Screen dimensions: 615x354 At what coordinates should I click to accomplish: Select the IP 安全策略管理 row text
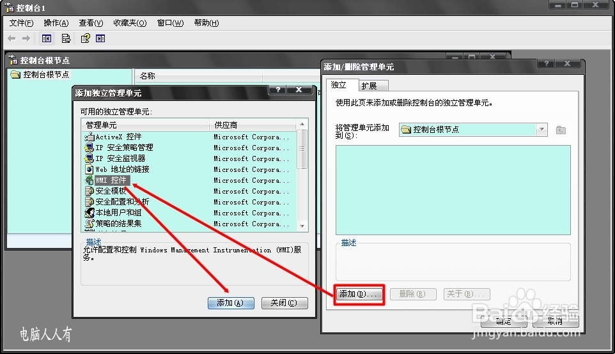pyautogui.click(x=124, y=148)
